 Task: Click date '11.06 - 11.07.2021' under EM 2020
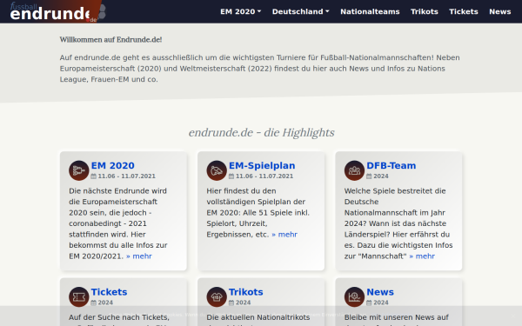pyautogui.click(x=126, y=176)
